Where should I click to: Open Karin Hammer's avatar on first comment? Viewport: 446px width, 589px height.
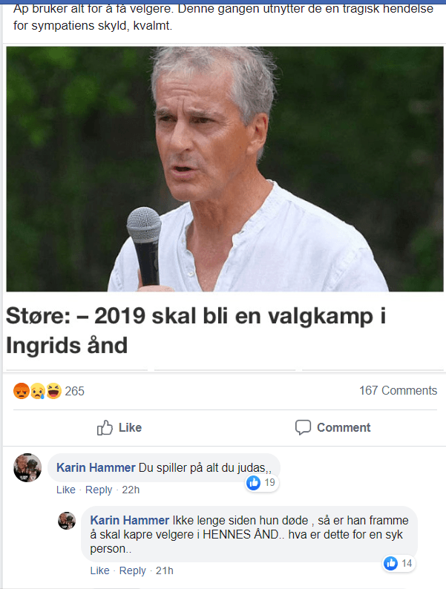[x=27, y=467]
